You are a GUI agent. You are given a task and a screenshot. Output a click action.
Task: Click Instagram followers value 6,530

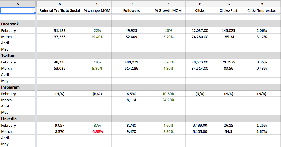point(131,94)
